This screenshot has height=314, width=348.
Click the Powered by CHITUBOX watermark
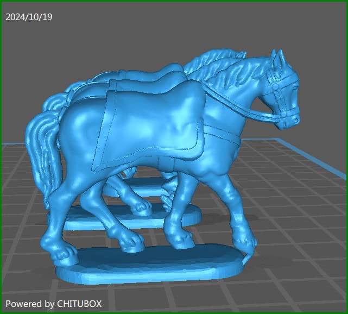(54, 303)
